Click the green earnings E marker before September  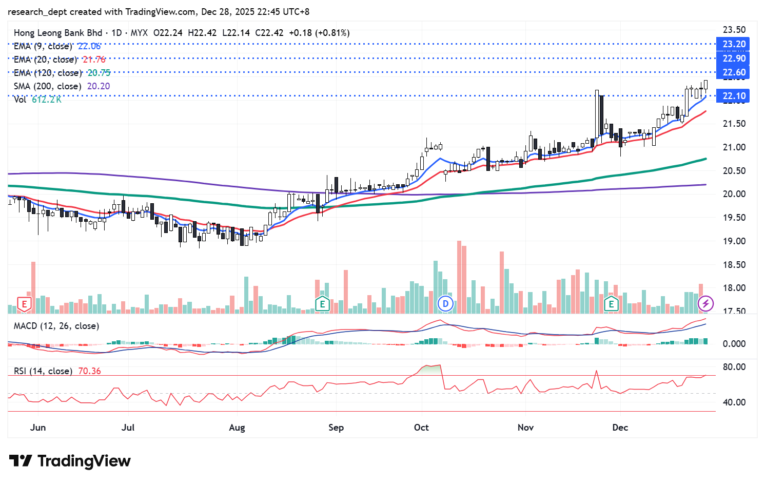click(x=322, y=304)
